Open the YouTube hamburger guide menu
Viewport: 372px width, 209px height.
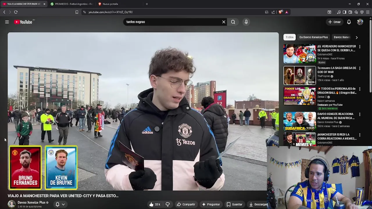pos(7,22)
